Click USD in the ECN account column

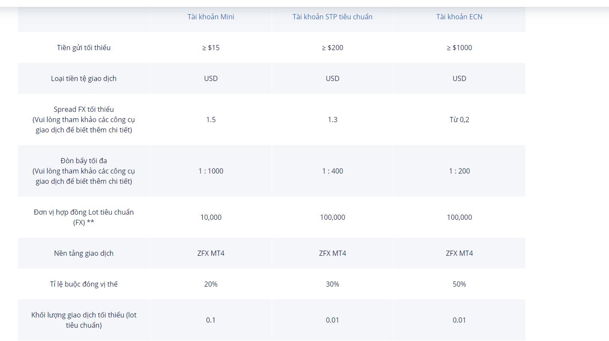pos(459,78)
